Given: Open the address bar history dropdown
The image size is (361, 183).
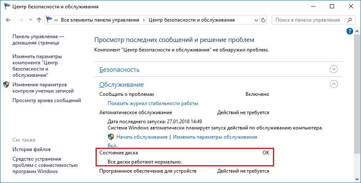Looking at the screenshot, I should (x=256, y=20).
